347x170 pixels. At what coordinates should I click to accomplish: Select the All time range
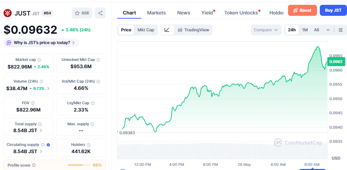tap(316, 30)
